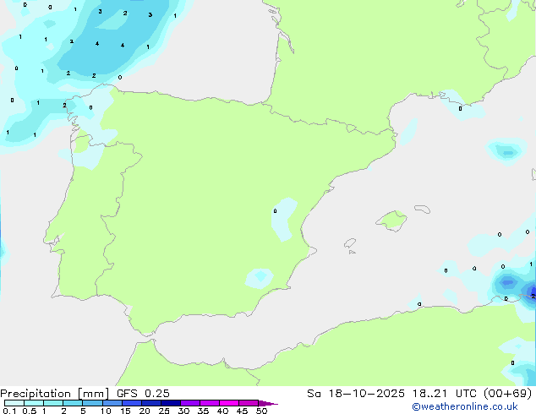Select the 5–10 mm legend swatch
This screenshot has height=414, width=536.
92,403
